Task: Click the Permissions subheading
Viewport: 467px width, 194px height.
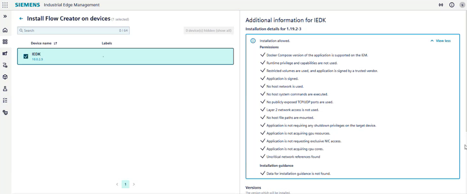Action: 269,47
